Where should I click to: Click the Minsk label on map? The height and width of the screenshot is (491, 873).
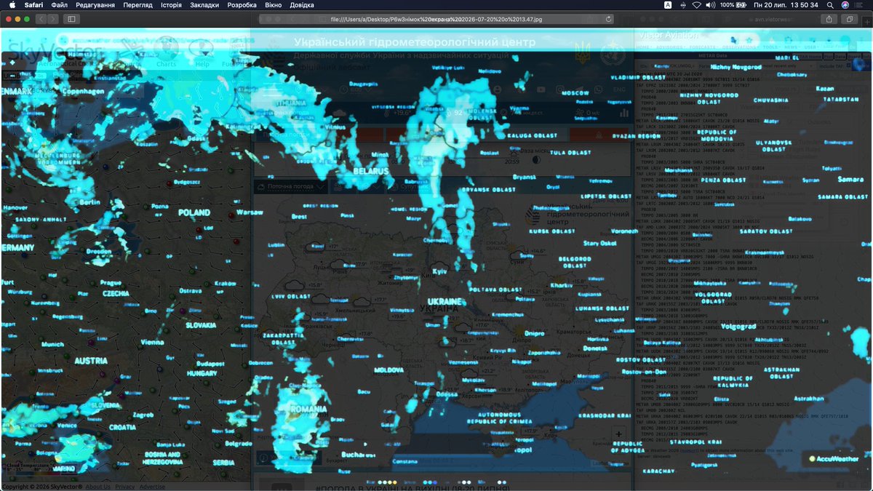tap(380, 154)
